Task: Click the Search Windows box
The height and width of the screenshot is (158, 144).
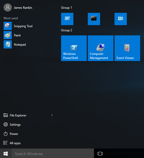Action: (x=53, y=154)
